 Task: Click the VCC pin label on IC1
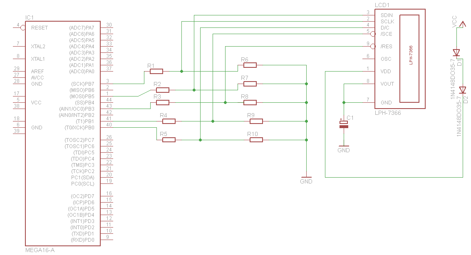[x=36, y=103]
